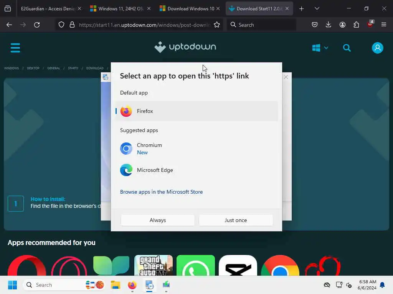Bookmark this page with star icon
This screenshot has width=393, height=294.
coord(217,25)
